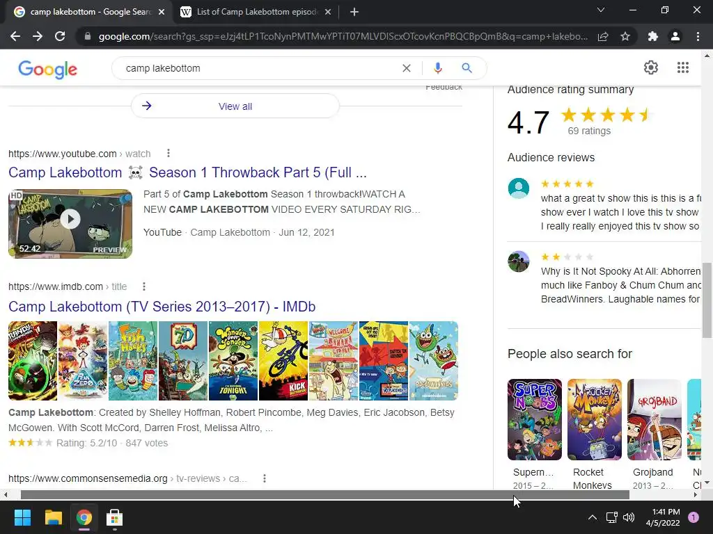Go to the Google logo homepage
This screenshot has width=713, height=534.
click(48, 69)
